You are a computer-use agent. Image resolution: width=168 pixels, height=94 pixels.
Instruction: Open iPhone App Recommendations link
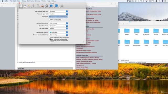pos(85,46)
